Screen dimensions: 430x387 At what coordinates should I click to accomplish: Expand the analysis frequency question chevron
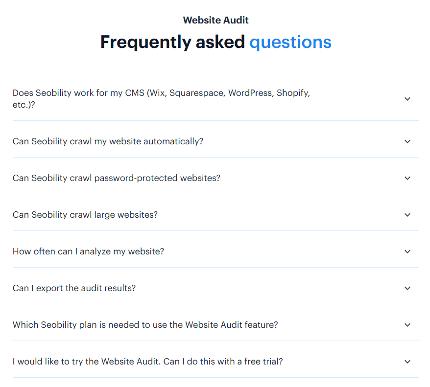407,251
